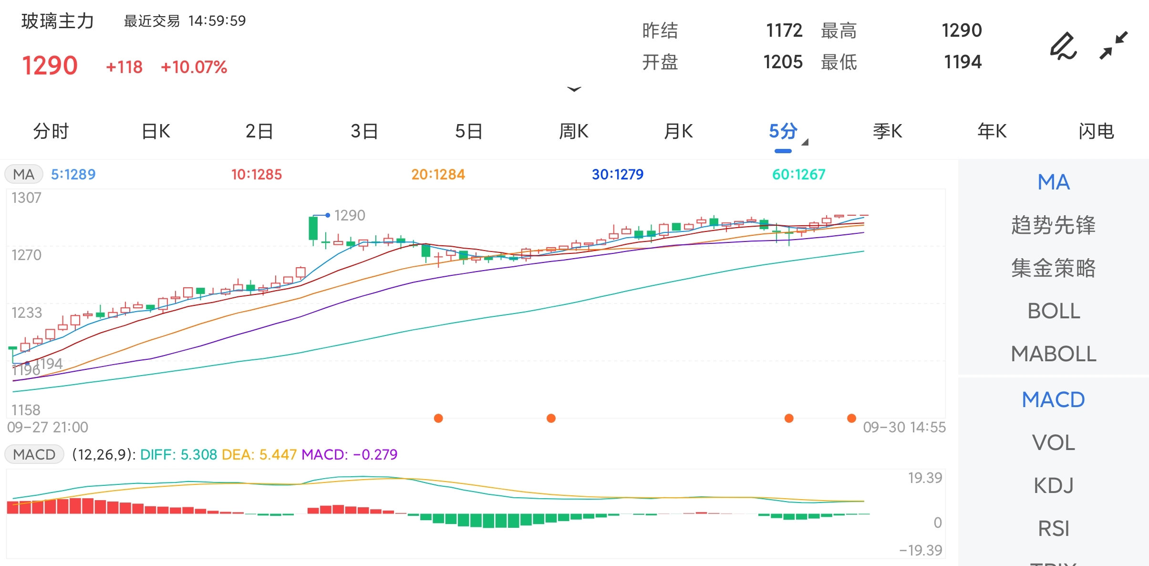Screen dimensions: 1149x566
Task: Choose MA in the indicator sidebar
Action: tap(1054, 182)
